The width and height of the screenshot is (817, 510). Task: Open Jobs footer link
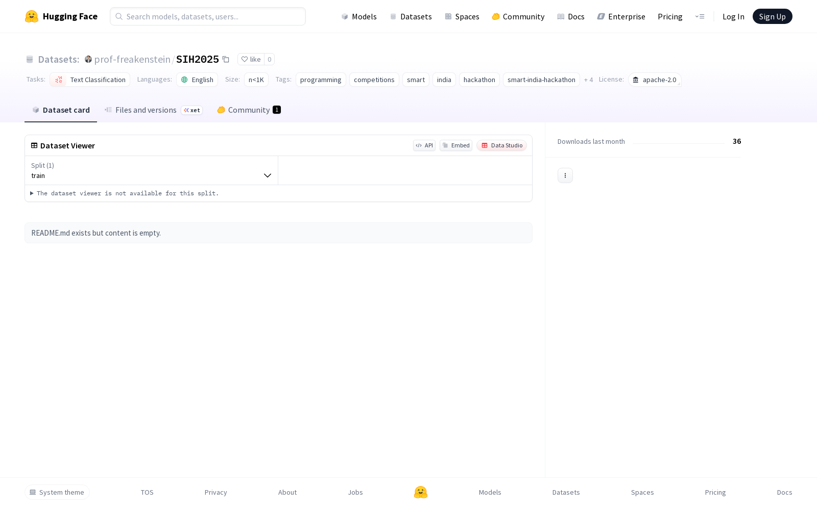(355, 492)
